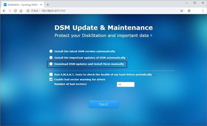
Task: Show info about S.M.A.R.T. tests
Action: (154, 75)
